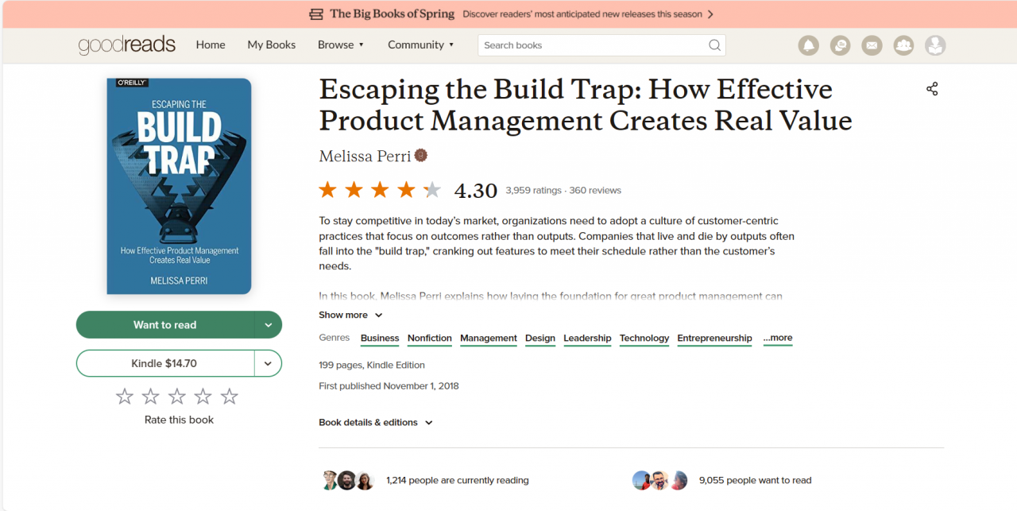
Task: Click the Goodreads logo
Action: click(x=126, y=45)
